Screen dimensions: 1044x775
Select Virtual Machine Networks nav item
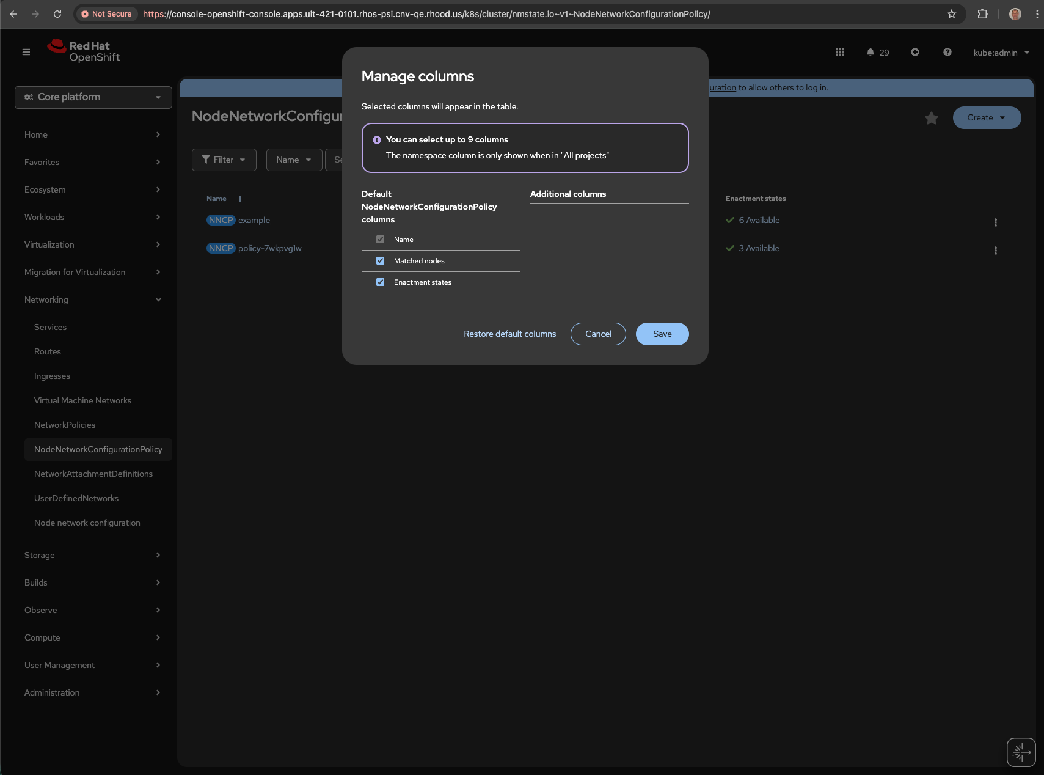click(x=82, y=400)
